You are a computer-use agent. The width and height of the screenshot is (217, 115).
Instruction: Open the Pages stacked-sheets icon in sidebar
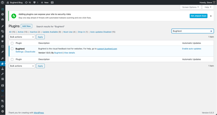(2, 37)
